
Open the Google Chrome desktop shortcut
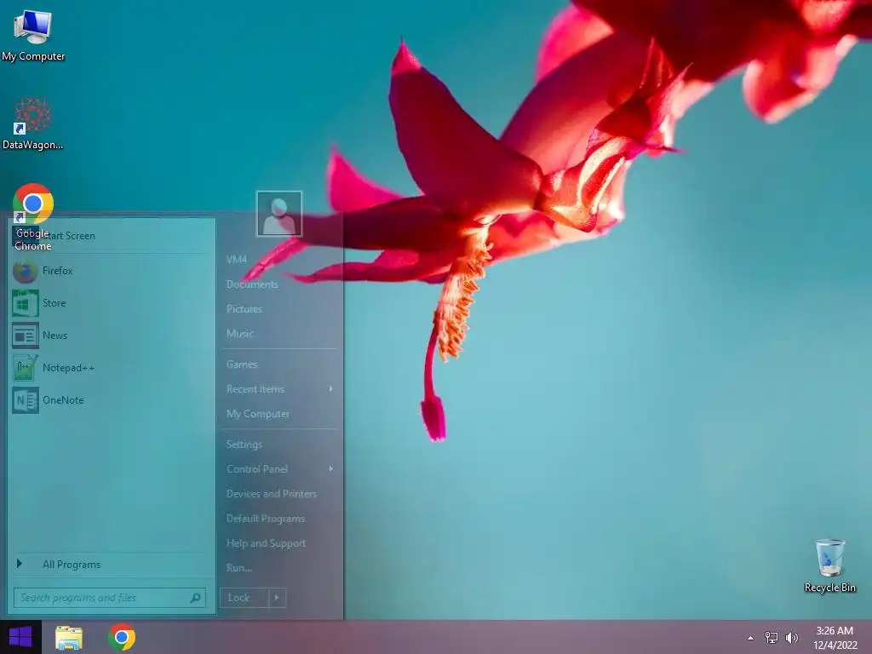(33, 217)
